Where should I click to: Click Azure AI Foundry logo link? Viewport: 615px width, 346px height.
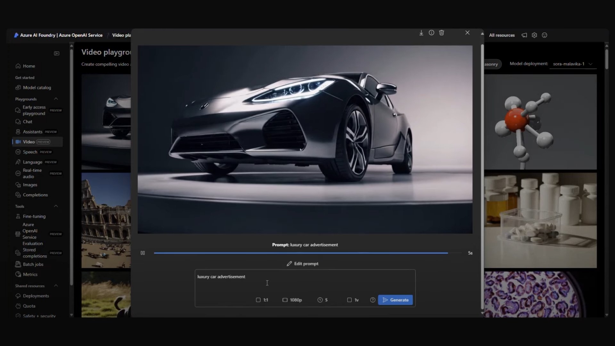click(58, 35)
